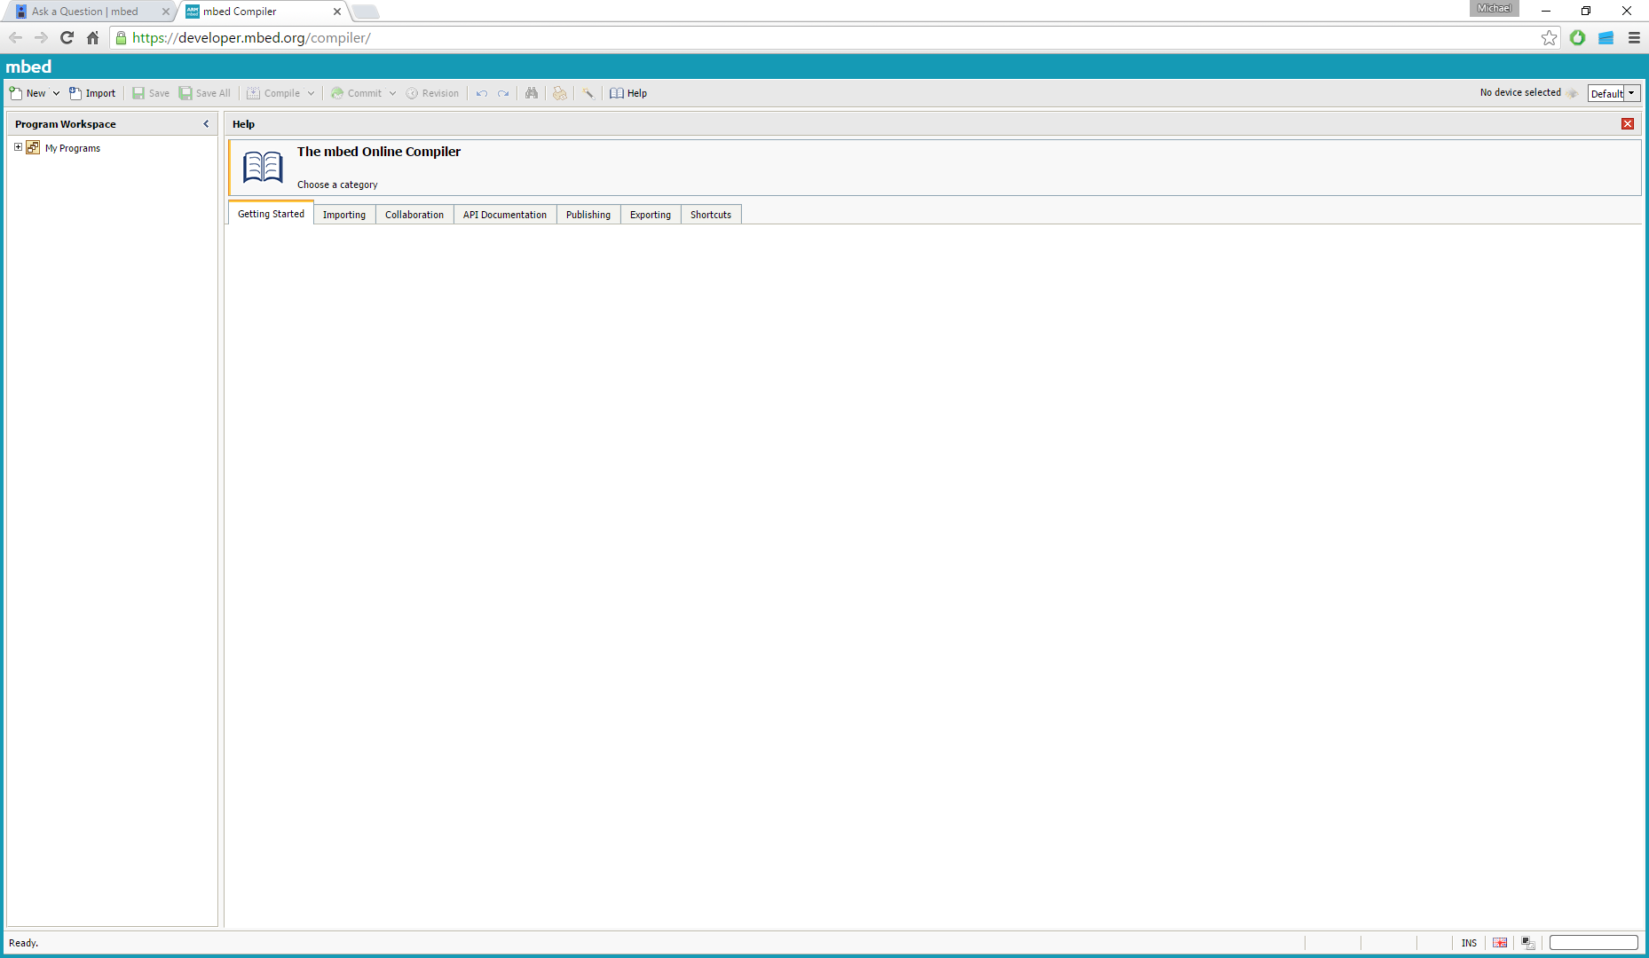The height and width of the screenshot is (958, 1649).
Task: Click the Import button
Action: 92,93
